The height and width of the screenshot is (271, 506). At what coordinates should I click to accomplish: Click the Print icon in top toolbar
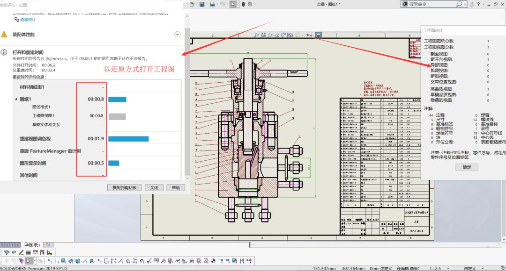[212, 4]
